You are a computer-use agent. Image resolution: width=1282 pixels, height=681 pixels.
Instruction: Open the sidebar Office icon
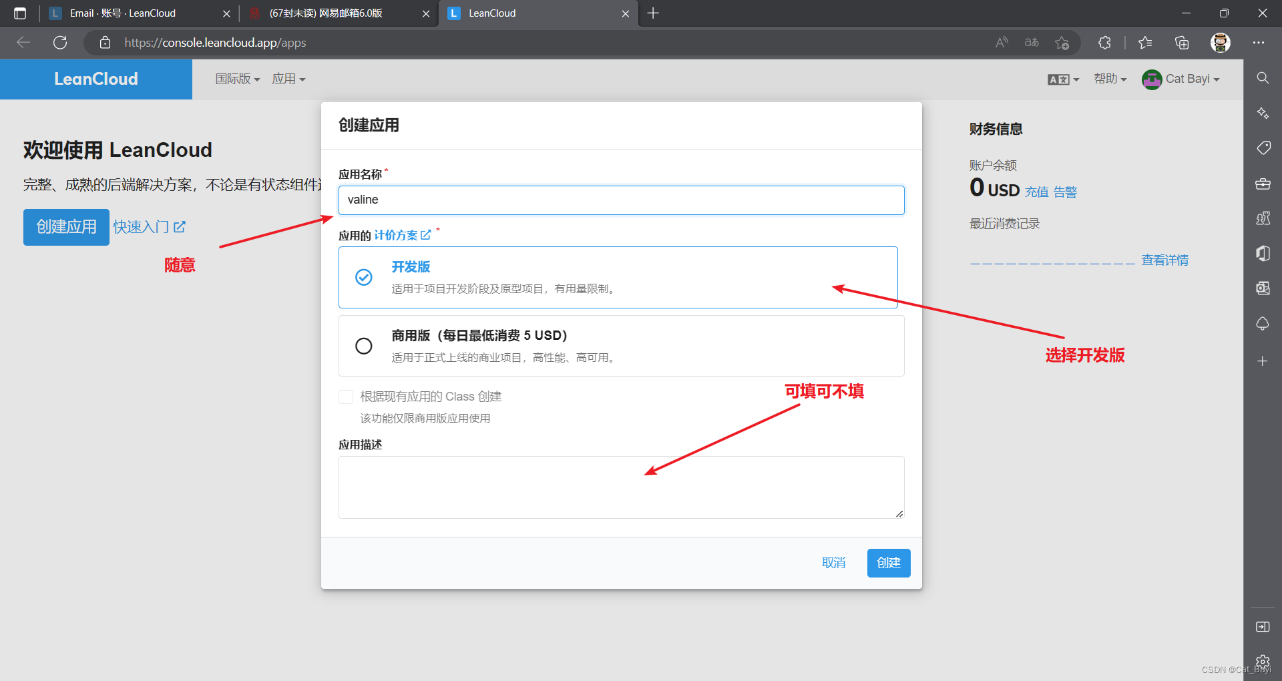point(1263,253)
